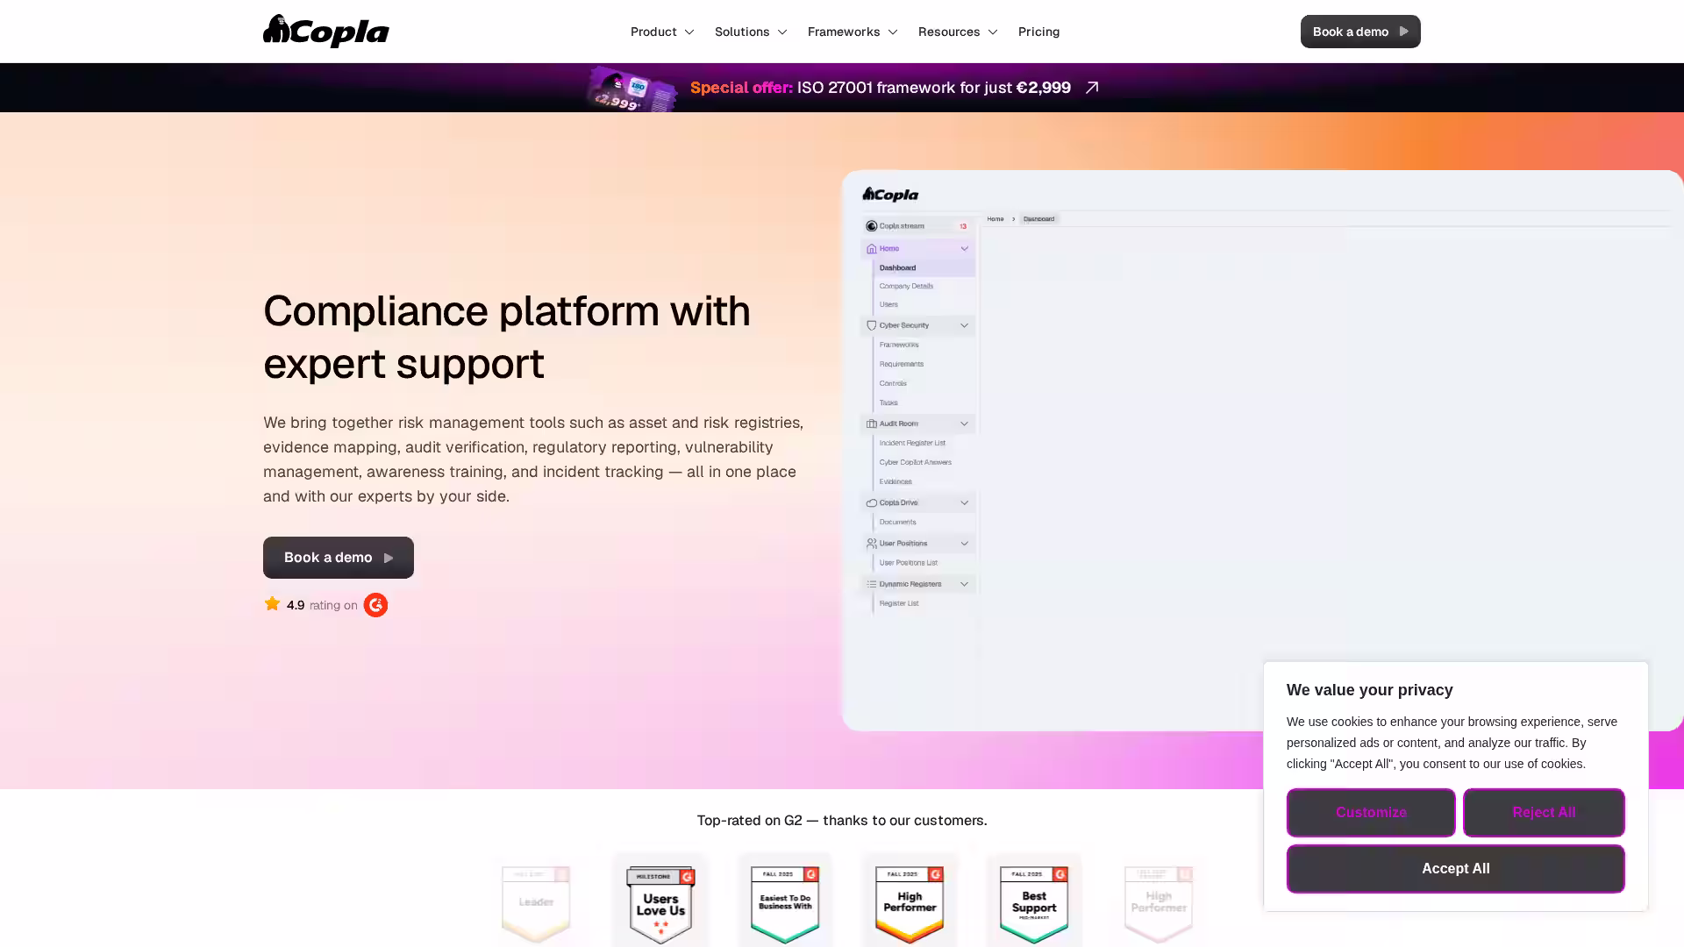Click the Easiest To Do Business With badge
1684x947 pixels.
click(x=785, y=903)
